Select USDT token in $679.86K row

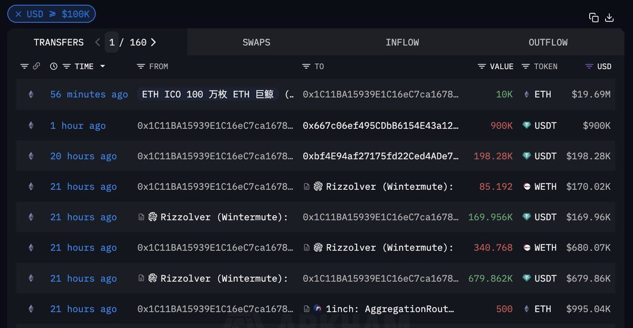tap(539, 278)
